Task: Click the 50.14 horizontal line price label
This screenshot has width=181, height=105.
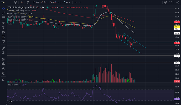Action: click(177, 29)
